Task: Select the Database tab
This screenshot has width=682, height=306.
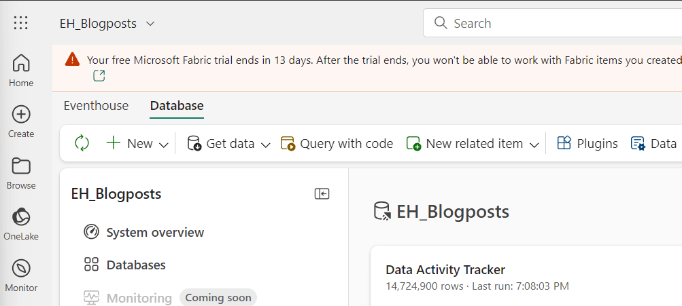Action: pyautogui.click(x=177, y=106)
